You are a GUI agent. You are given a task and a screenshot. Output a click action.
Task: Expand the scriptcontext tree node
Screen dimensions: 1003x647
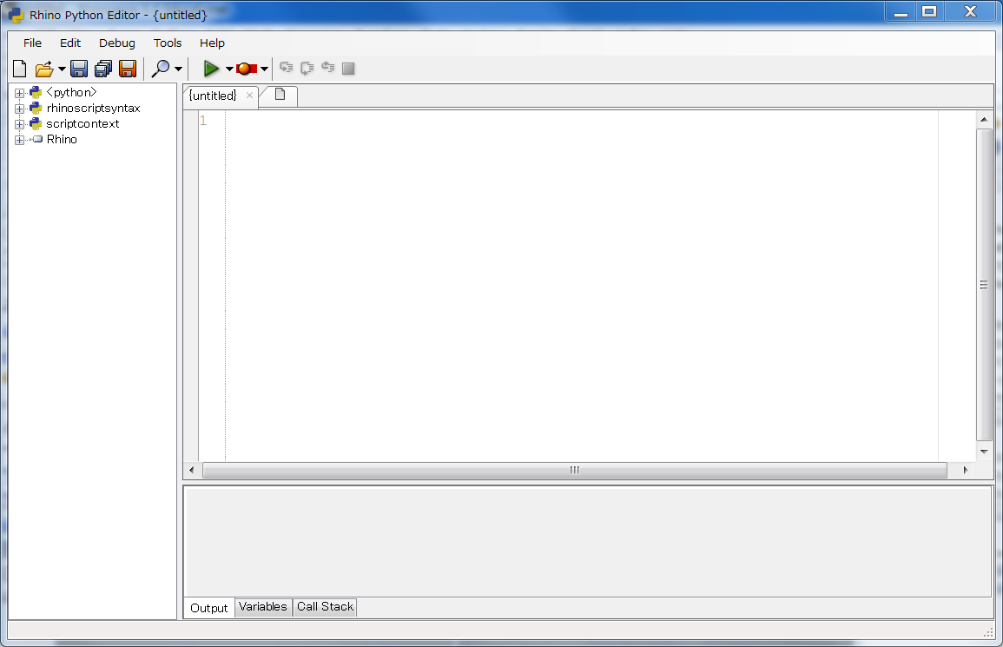(x=19, y=123)
